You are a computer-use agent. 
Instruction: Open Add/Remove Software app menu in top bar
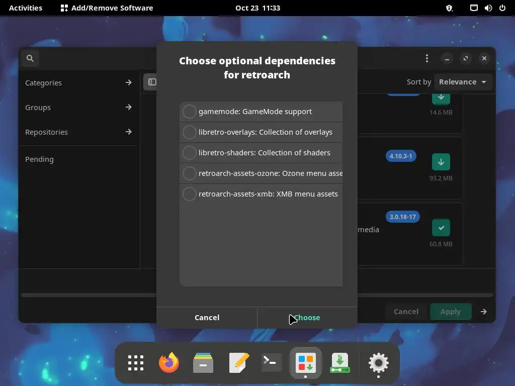tap(107, 8)
